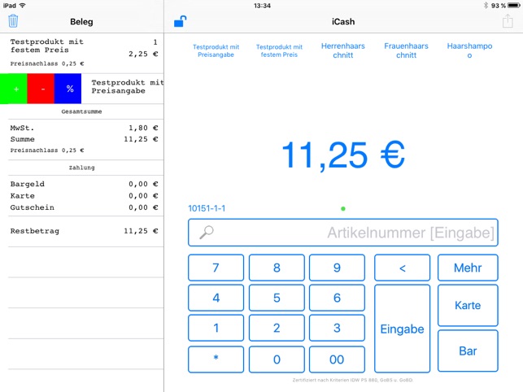Tap keypad digit 9
Viewport: 523px width, 392px height.
(x=337, y=268)
